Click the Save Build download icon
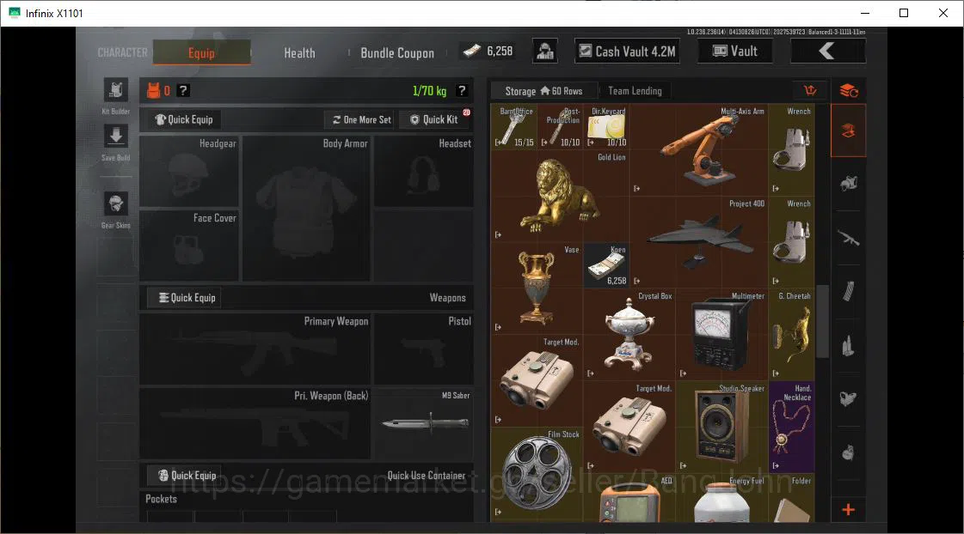964x534 pixels. click(115, 136)
